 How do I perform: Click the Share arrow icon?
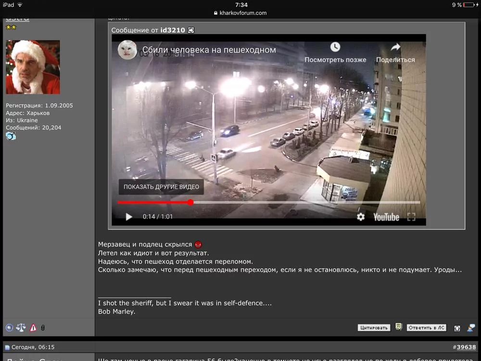tap(395, 47)
